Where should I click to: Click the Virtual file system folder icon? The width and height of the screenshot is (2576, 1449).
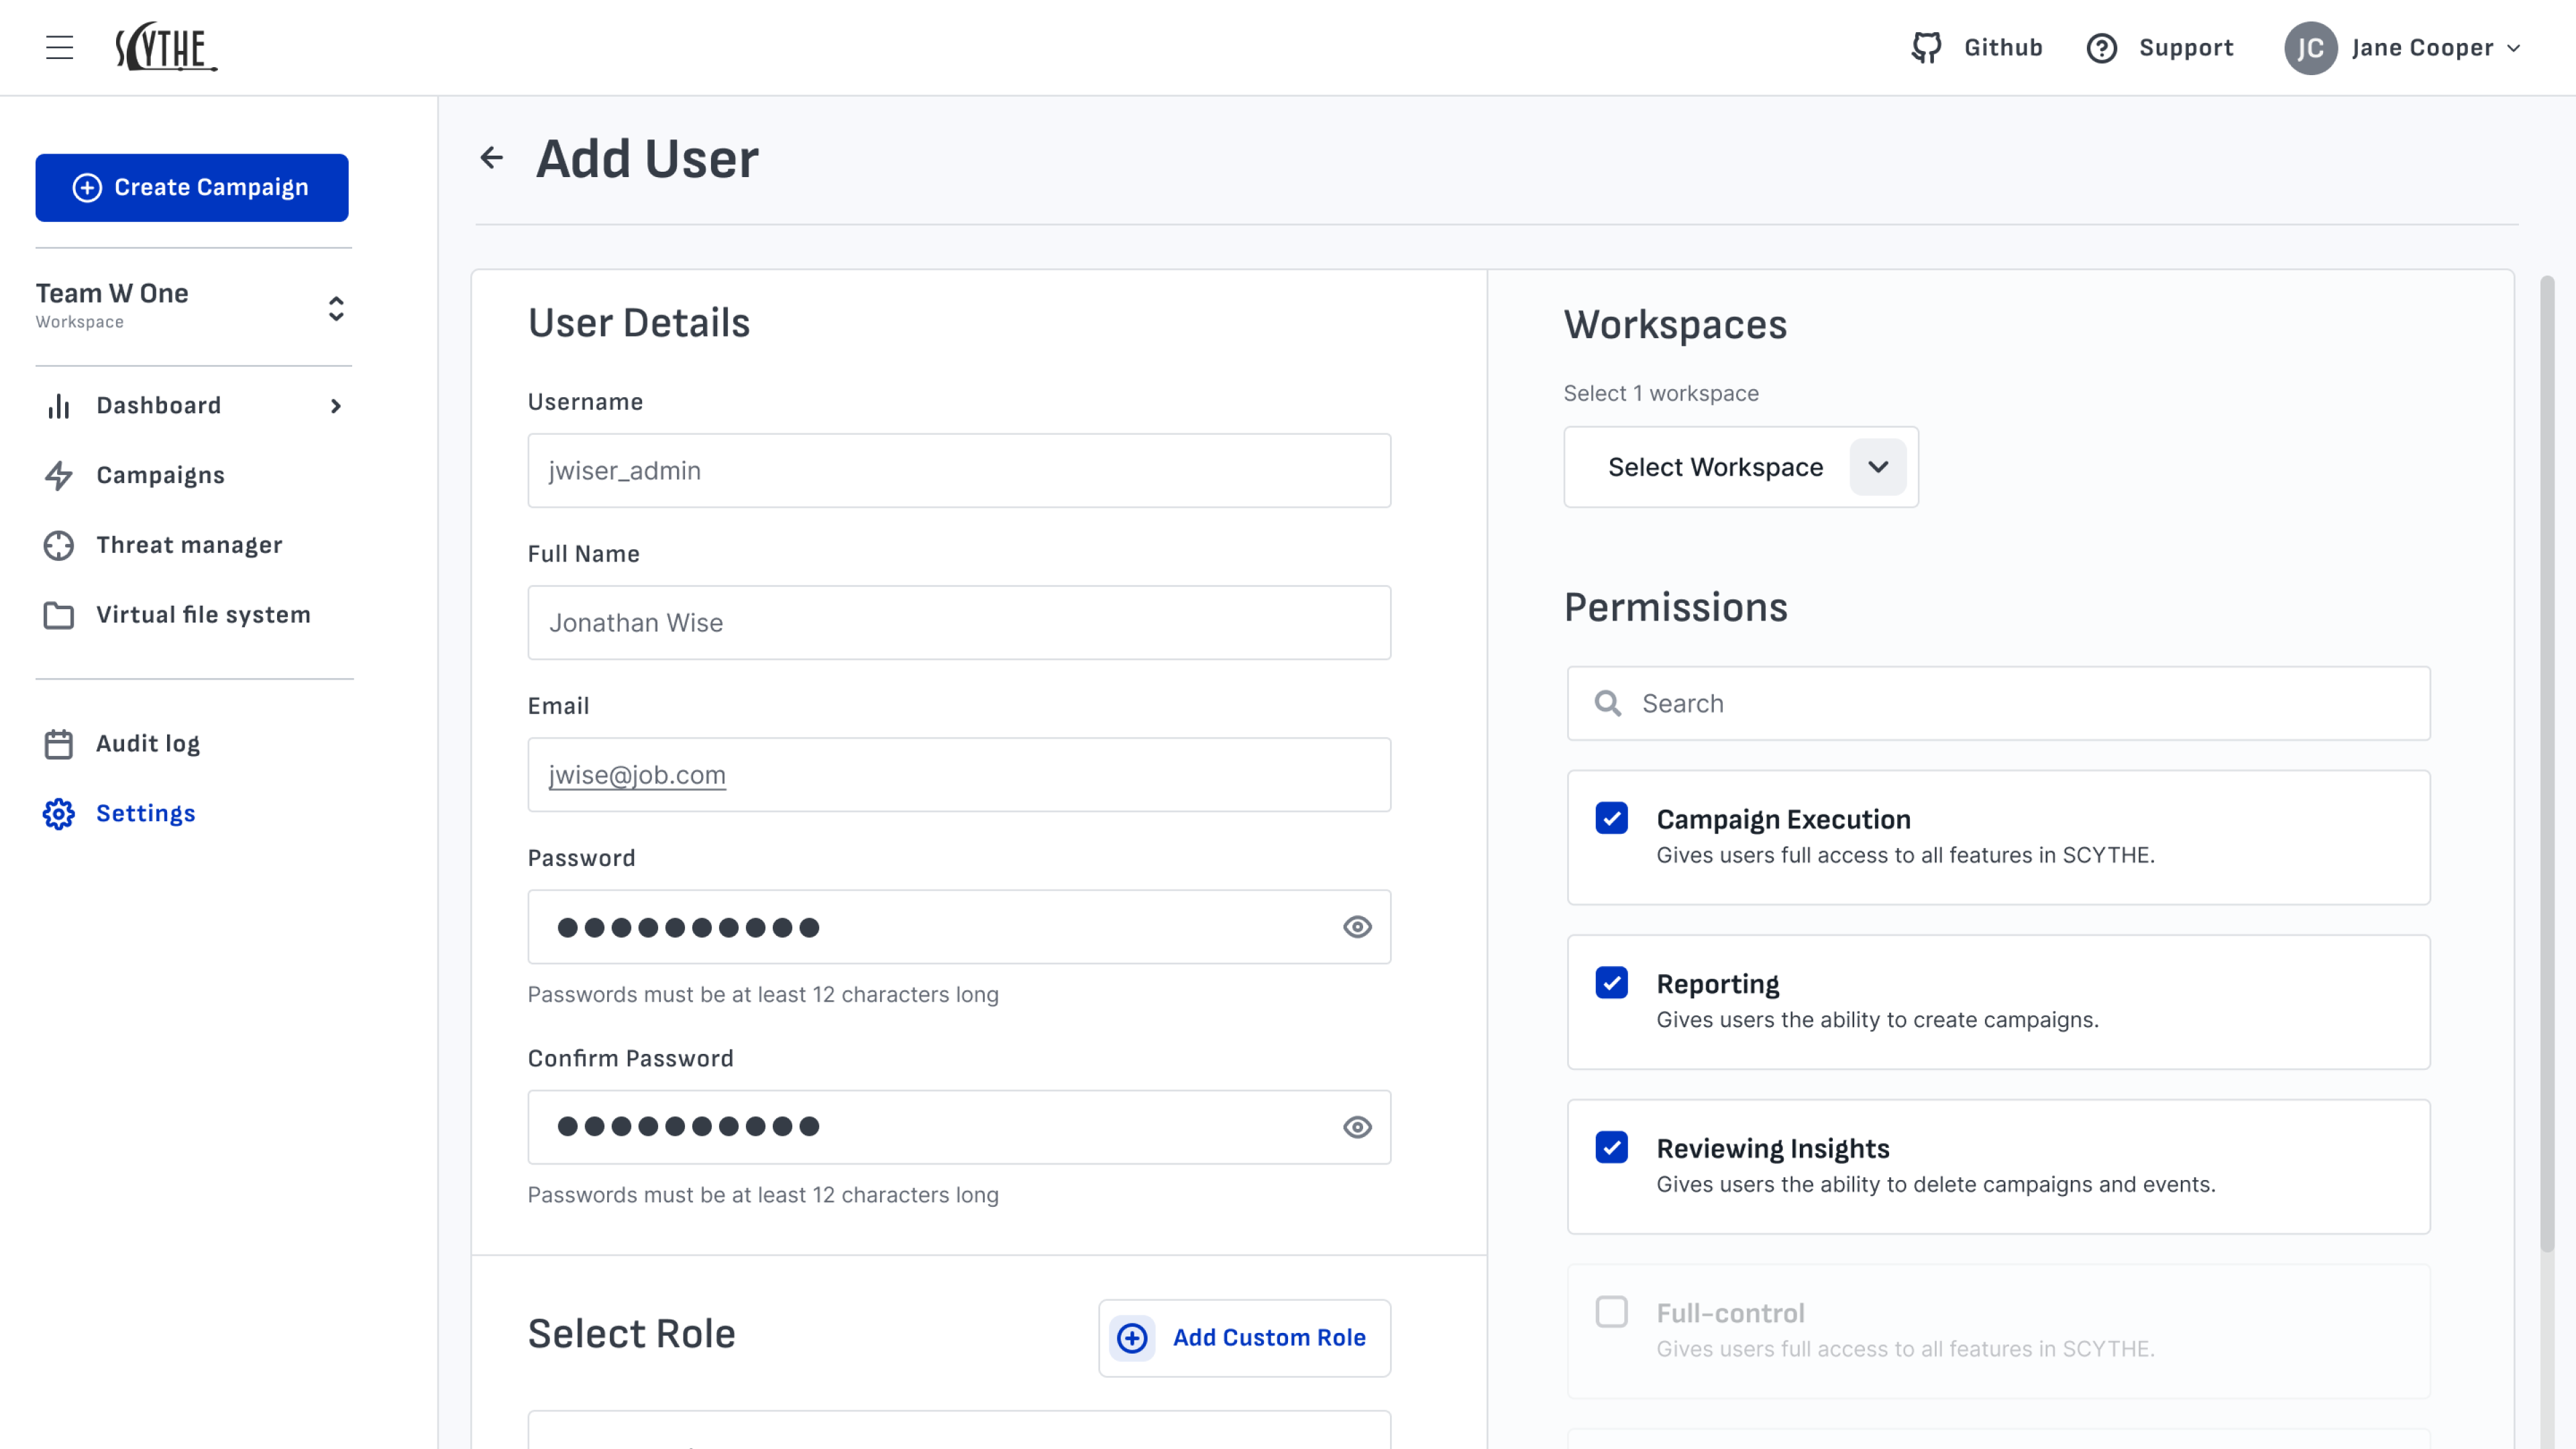pyautogui.click(x=59, y=615)
